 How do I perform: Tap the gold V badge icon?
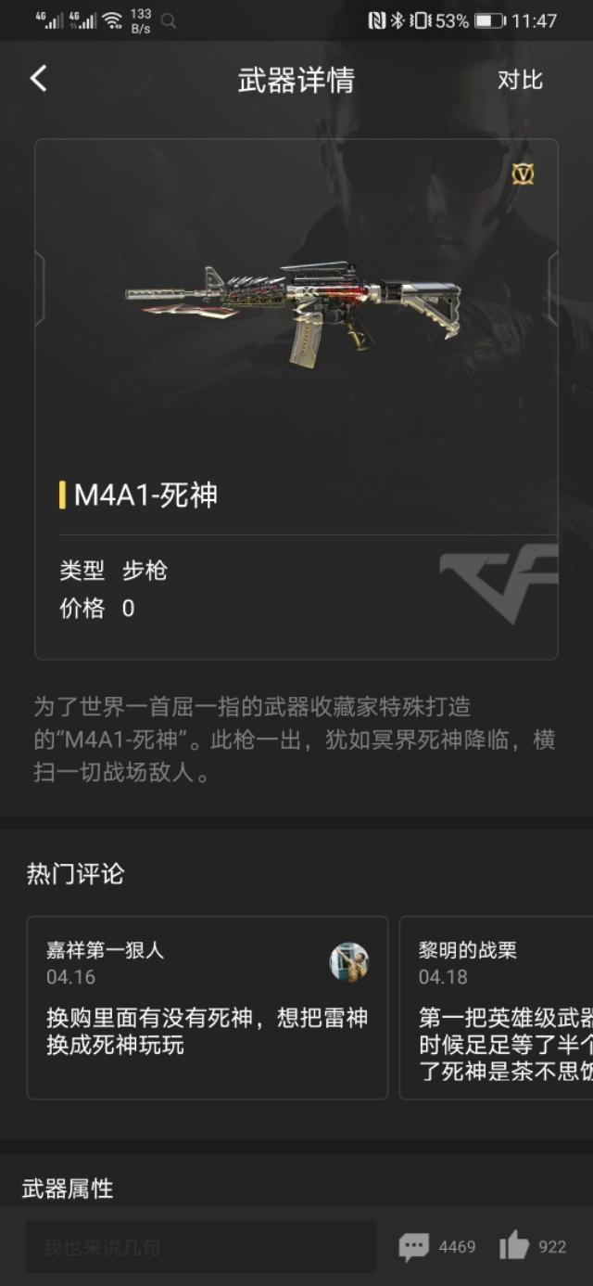523,174
